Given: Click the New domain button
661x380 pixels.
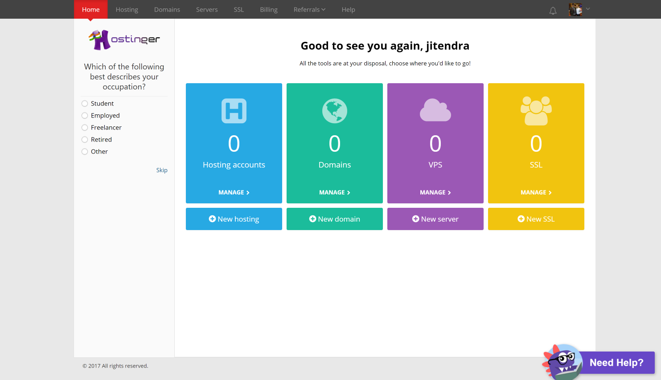Looking at the screenshot, I should (334, 219).
